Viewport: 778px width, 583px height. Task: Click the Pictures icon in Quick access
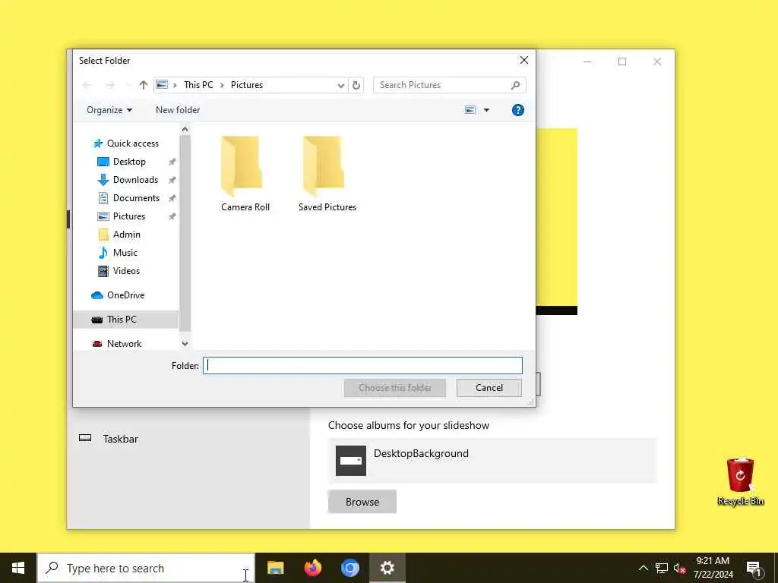(103, 216)
